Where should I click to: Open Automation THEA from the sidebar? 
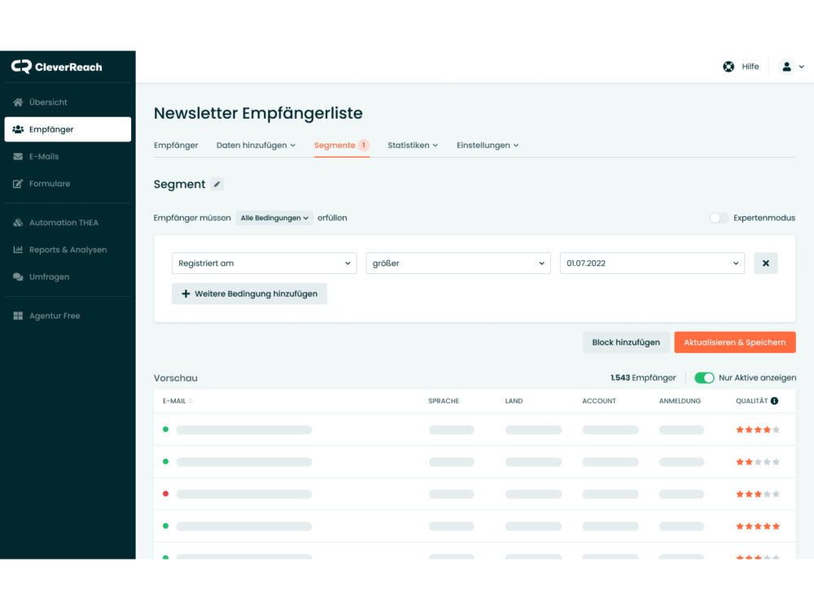coord(63,223)
